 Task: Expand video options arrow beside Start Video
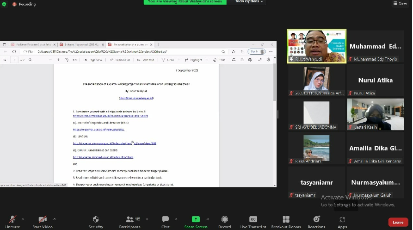[x=55, y=219]
